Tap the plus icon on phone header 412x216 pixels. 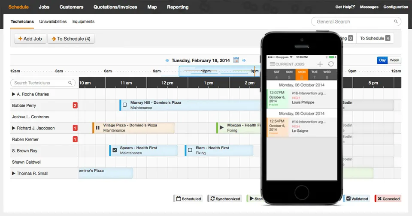[x=320, y=64]
